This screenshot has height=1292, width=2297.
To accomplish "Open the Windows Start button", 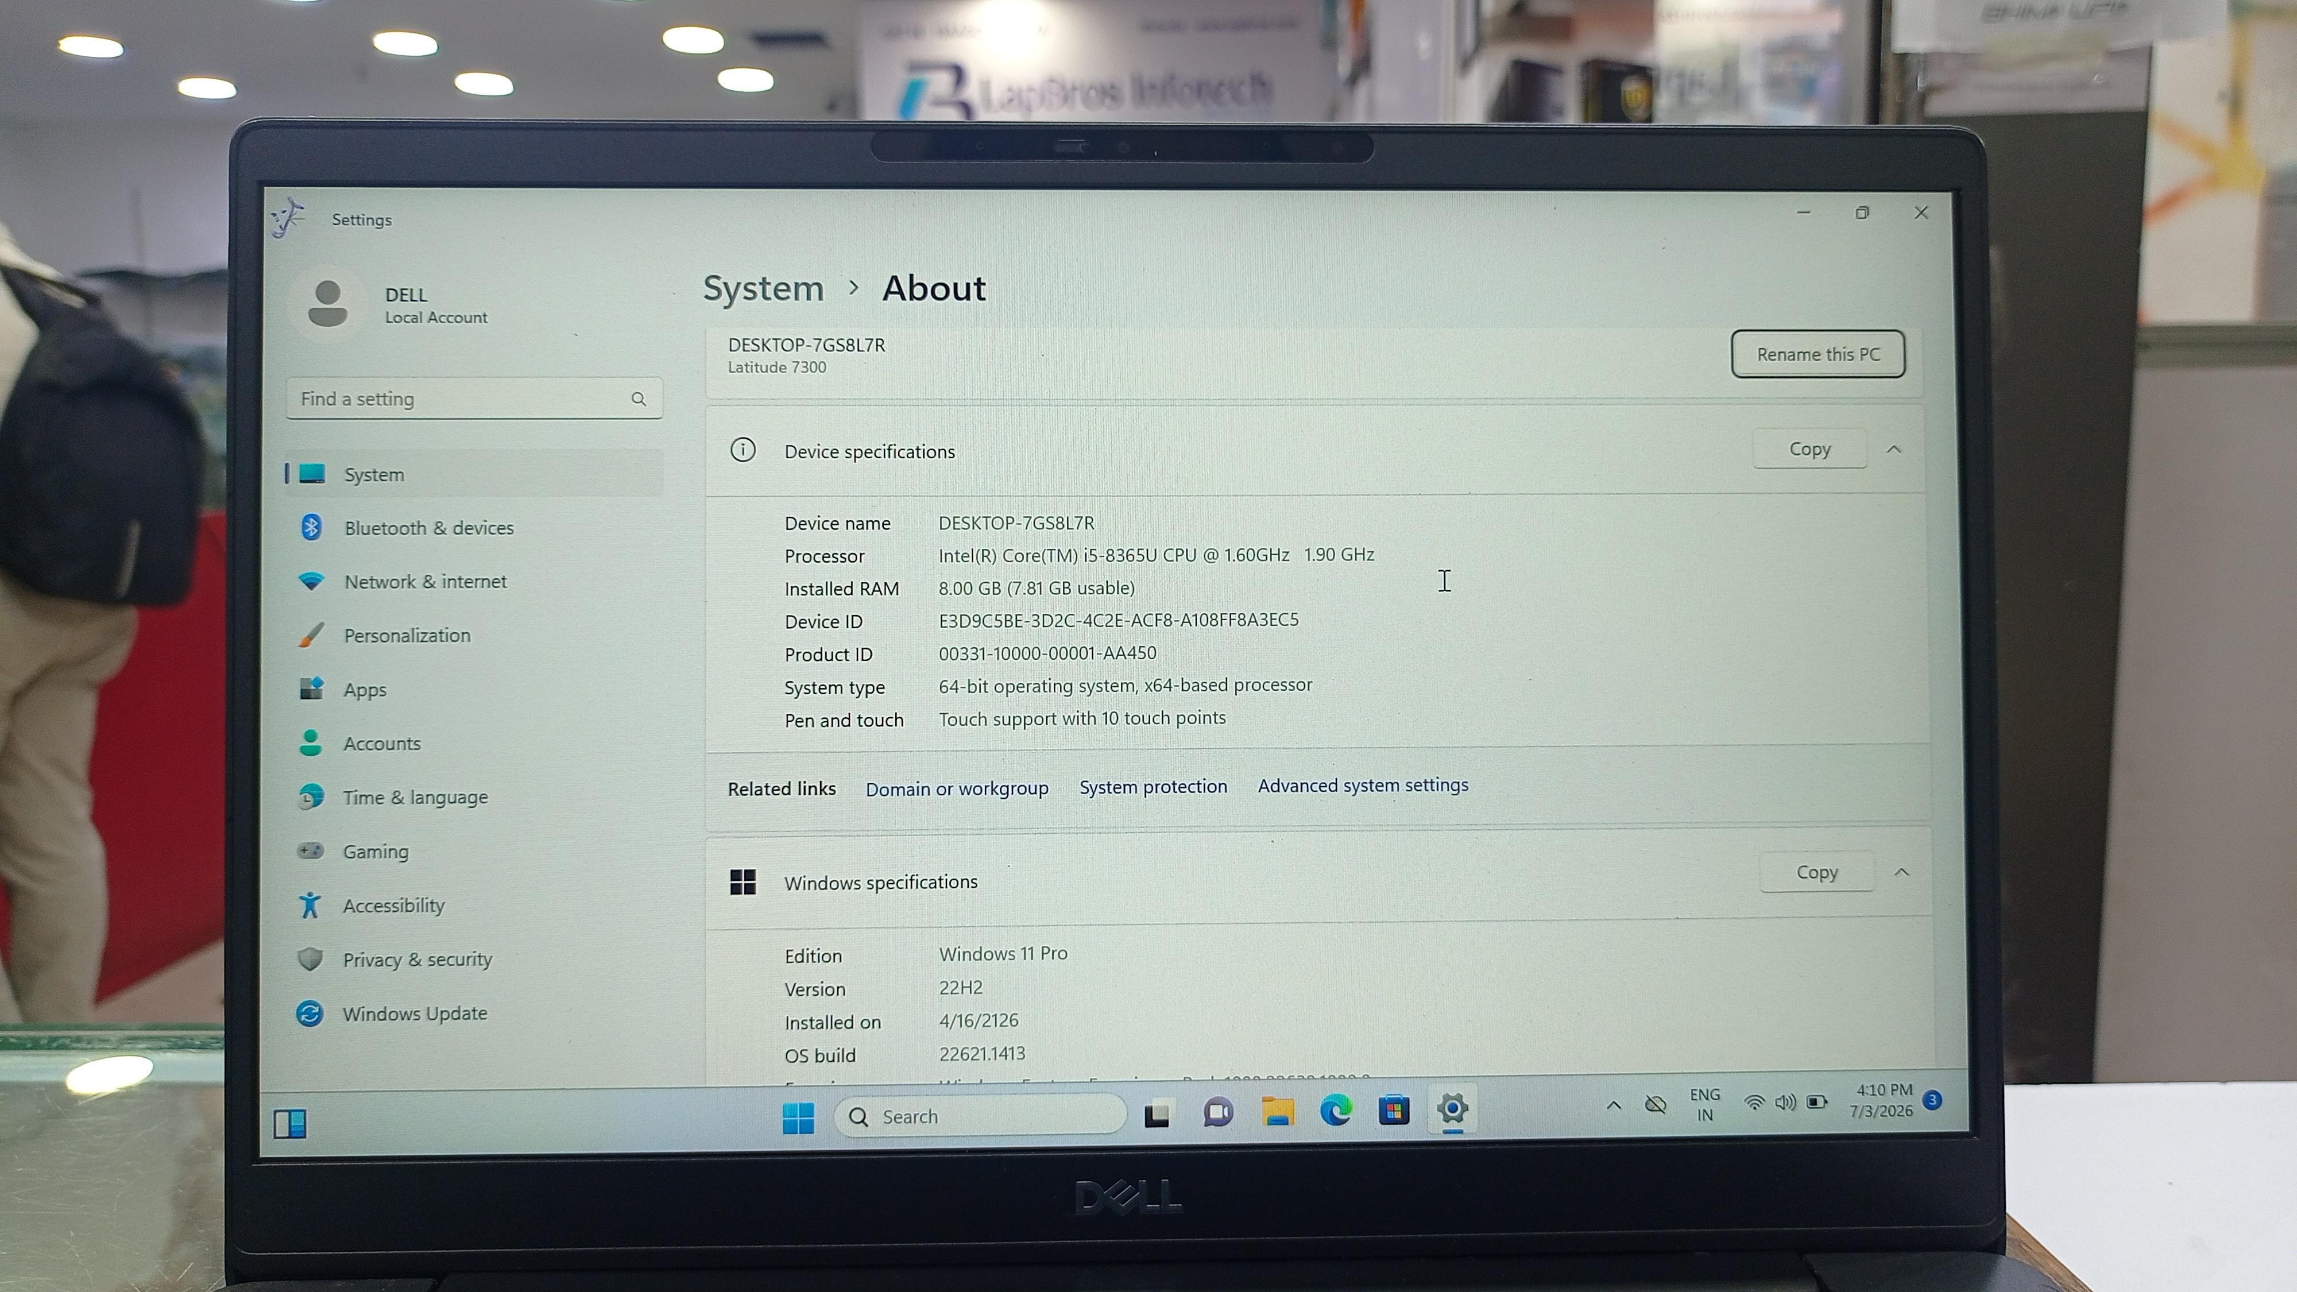I will coord(798,1117).
